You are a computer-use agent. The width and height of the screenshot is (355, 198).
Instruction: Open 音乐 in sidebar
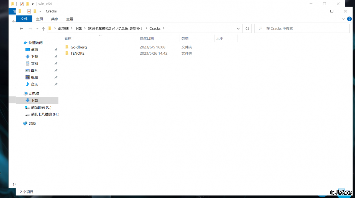[34, 84]
